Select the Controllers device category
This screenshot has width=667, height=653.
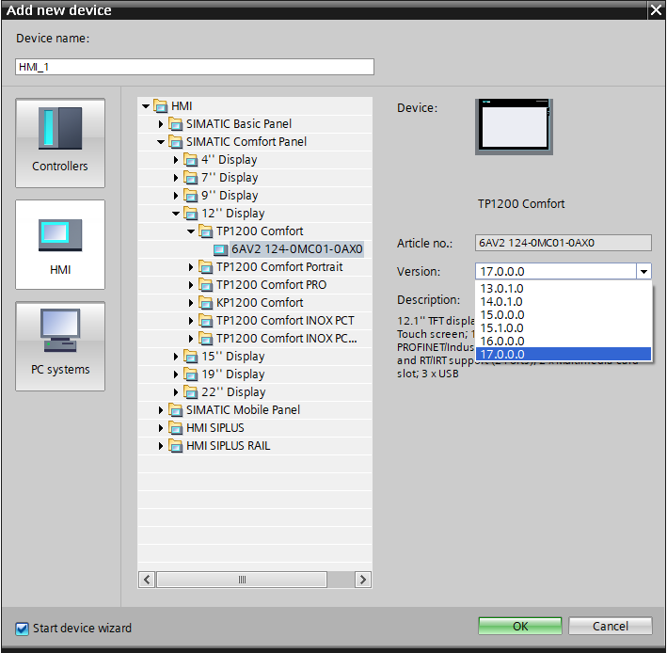(60, 143)
